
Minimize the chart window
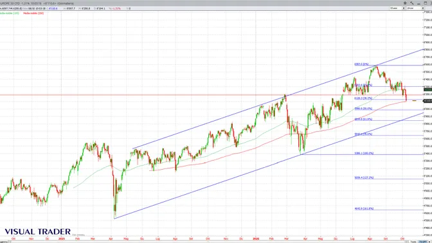pyautogui.click(x=419, y=3)
